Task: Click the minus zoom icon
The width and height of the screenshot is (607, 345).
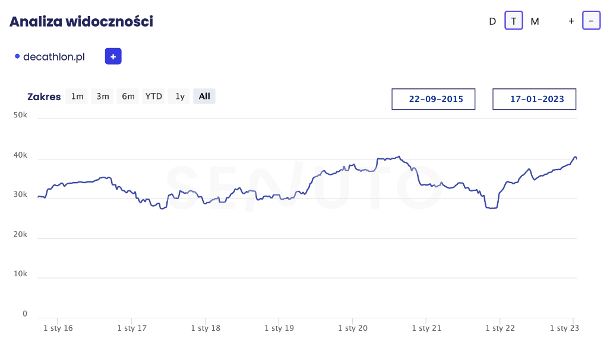Action: coord(591,21)
